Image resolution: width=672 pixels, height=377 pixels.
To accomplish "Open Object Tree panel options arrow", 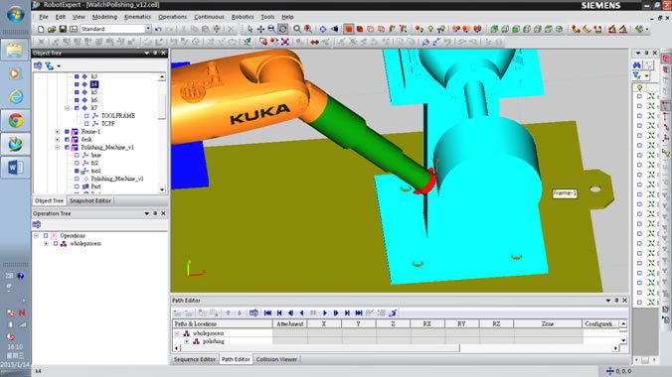I will (146, 53).
